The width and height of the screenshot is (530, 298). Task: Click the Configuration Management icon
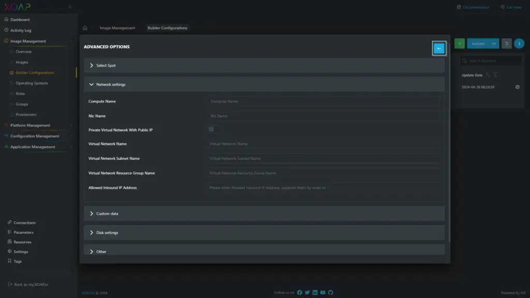pyautogui.click(x=6, y=136)
